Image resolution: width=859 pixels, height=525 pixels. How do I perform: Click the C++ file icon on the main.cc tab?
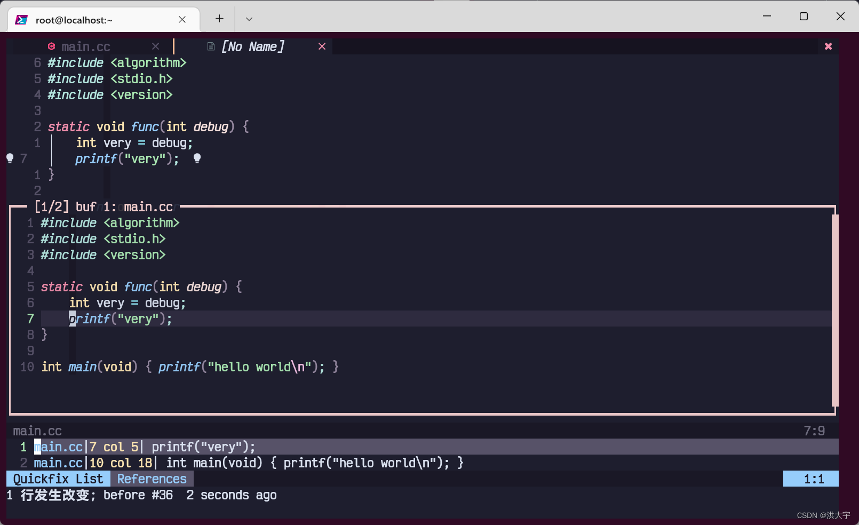(51, 46)
